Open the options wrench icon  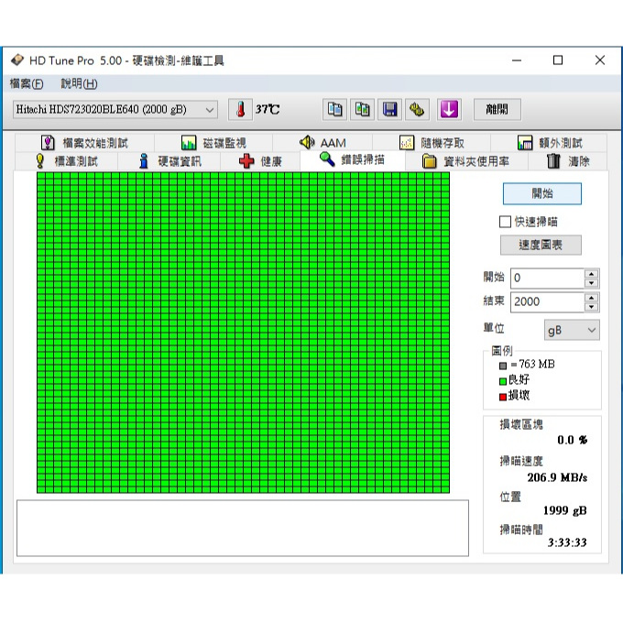(x=417, y=109)
